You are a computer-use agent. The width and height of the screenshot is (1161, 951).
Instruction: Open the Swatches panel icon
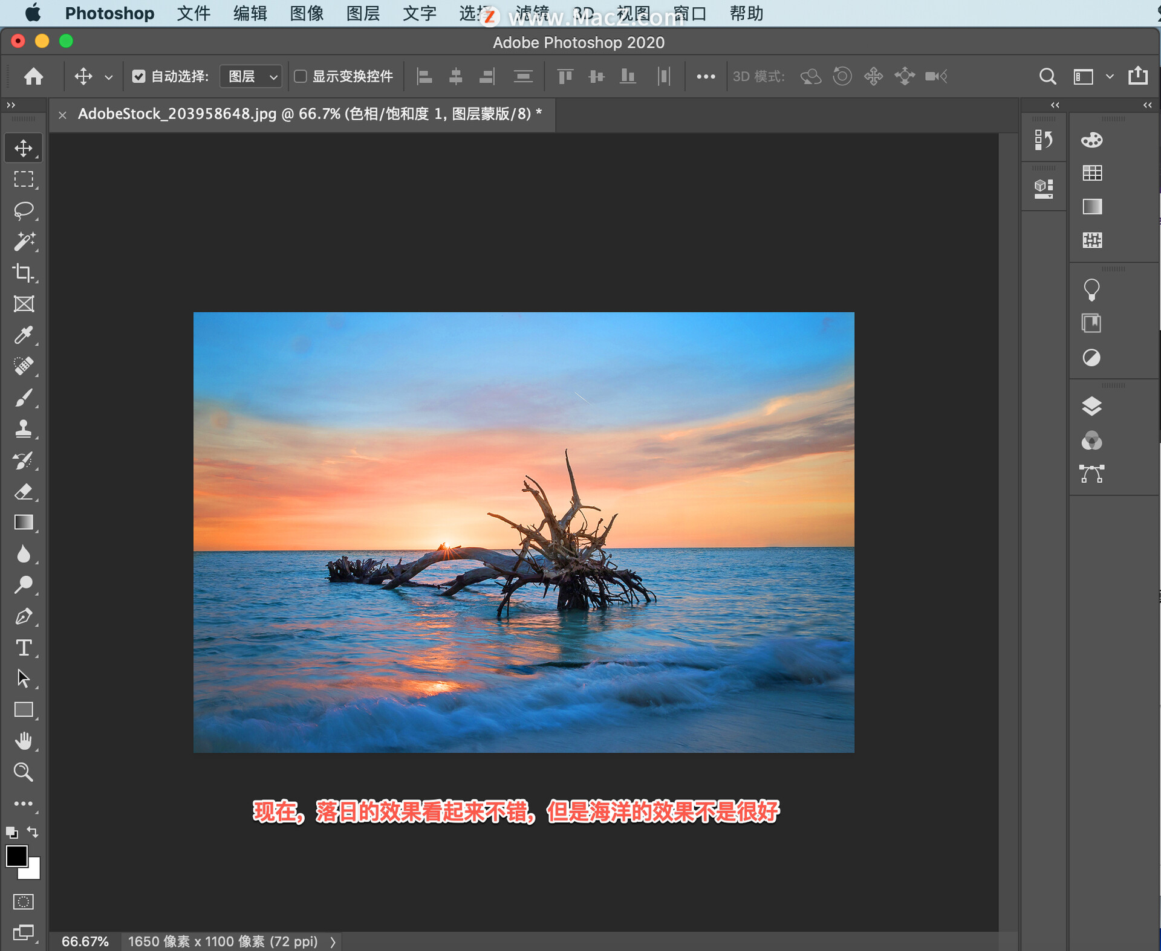coord(1092,173)
